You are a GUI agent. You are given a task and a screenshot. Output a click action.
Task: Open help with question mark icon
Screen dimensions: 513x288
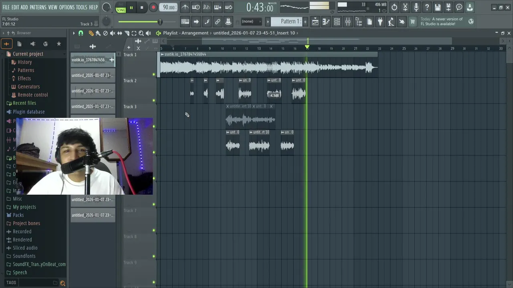point(427,7)
